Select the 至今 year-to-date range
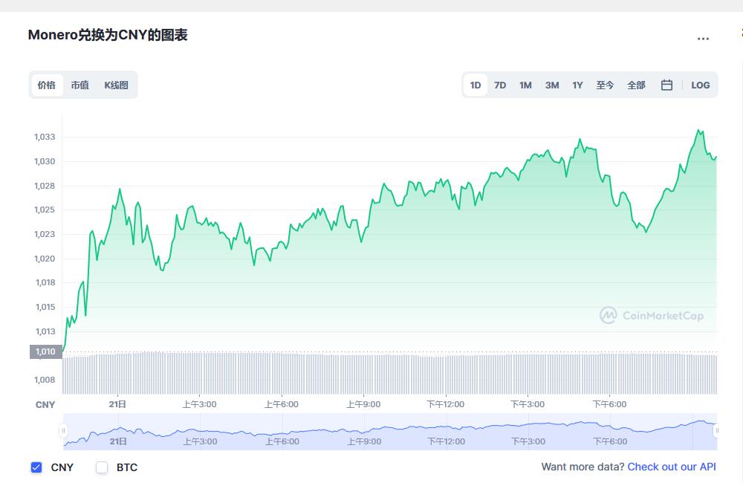The width and height of the screenshot is (743, 483). pos(605,85)
